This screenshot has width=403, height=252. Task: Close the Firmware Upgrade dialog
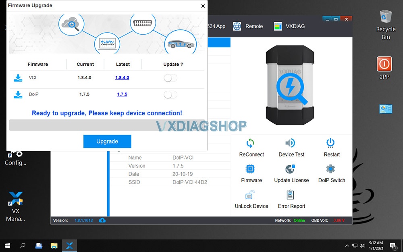tap(203, 6)
